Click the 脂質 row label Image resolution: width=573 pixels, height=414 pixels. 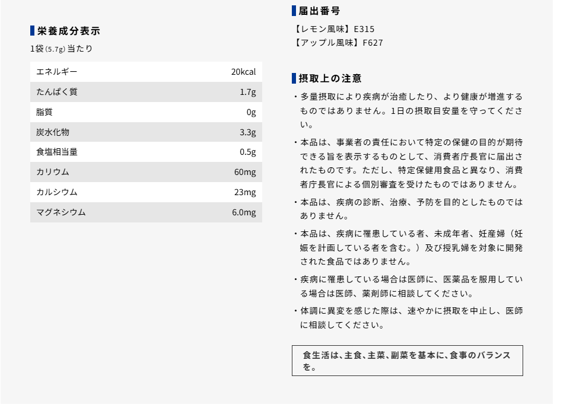44,112
